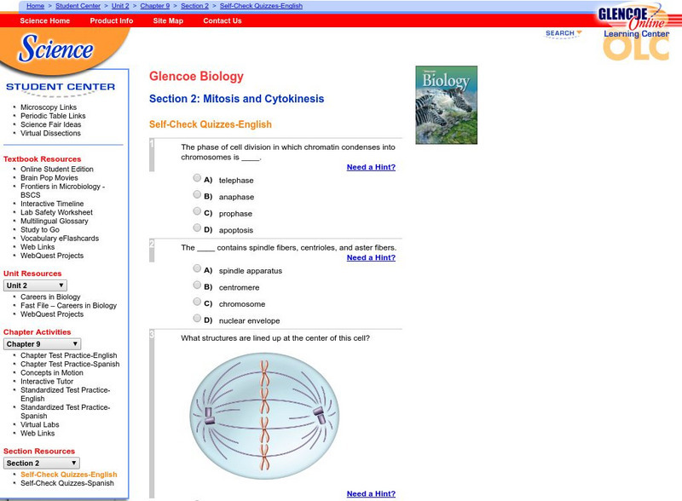Pick answer D apoptosis
The image size is (682, 501).
click(197, 227)
